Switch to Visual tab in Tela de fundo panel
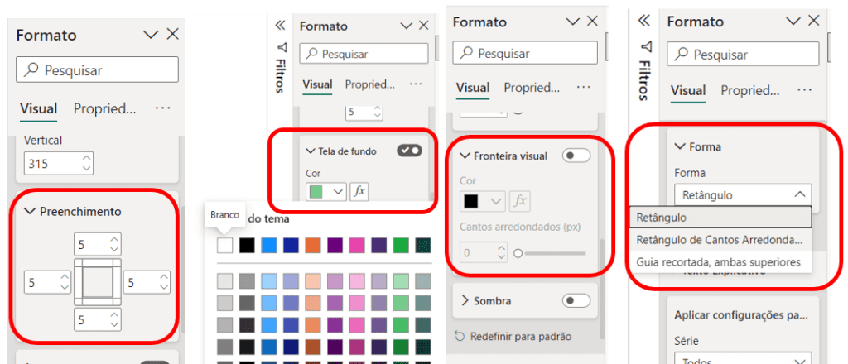This screenshot has width=848, height=364. [x=317, y=84]
